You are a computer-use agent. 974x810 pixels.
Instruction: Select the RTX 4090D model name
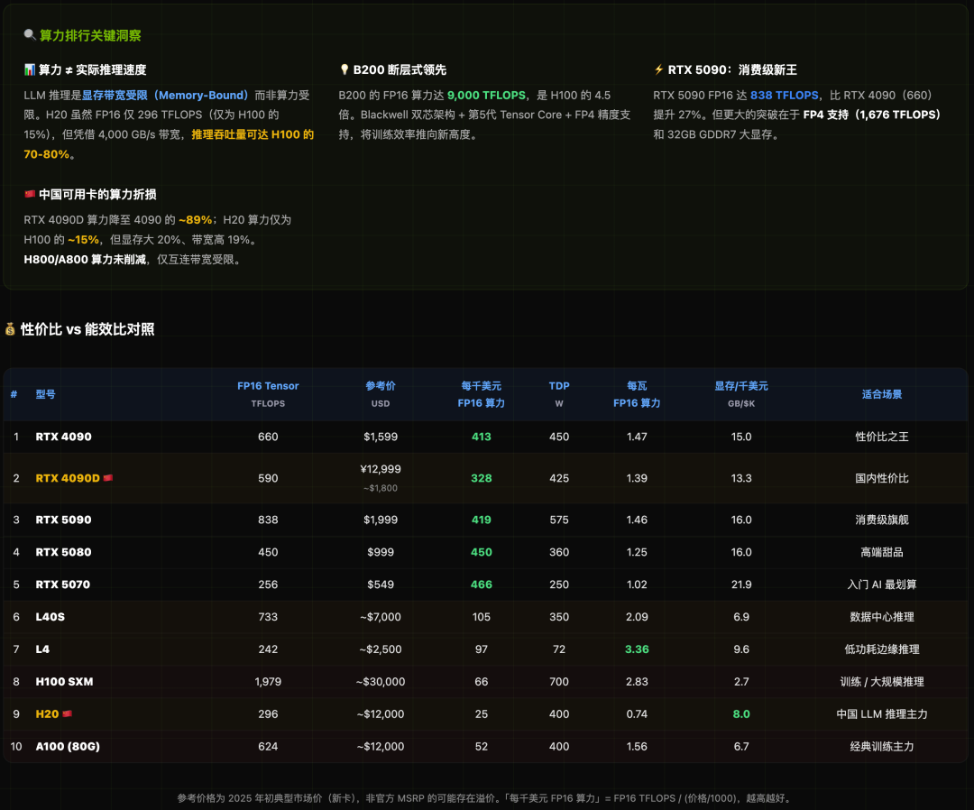(68, 478)
